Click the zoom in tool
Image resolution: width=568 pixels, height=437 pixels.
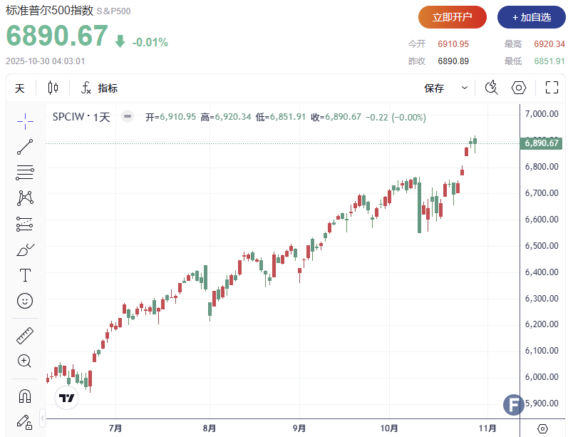25,361
